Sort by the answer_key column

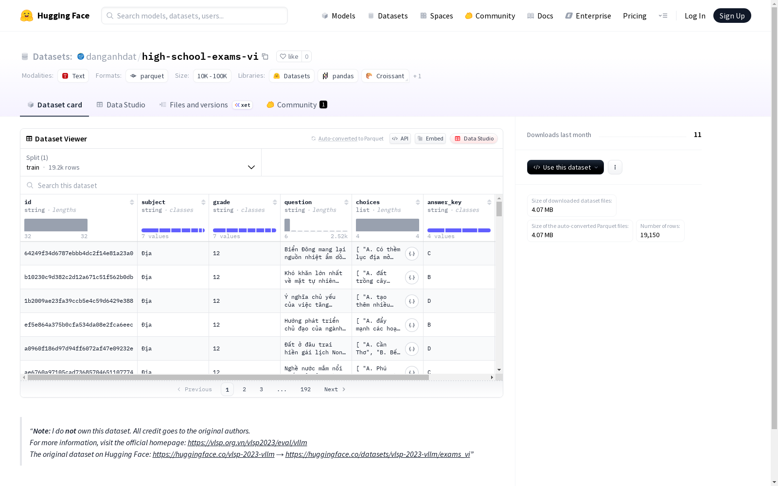[x=489, y=202]
